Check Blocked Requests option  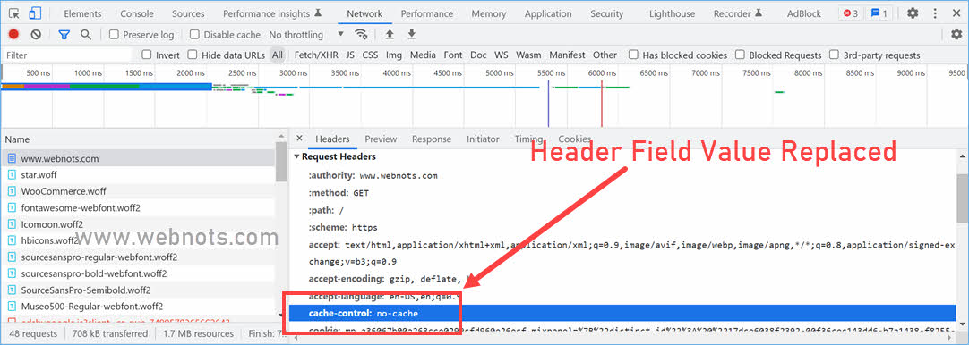pos(740,55)
